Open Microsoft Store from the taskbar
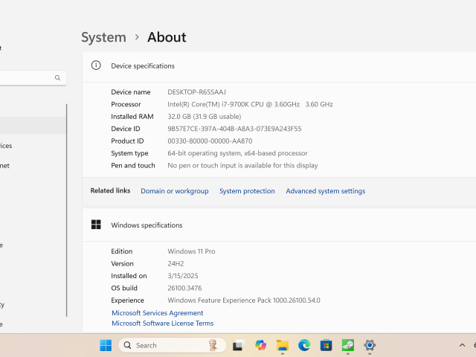 (x=326, y=345)
